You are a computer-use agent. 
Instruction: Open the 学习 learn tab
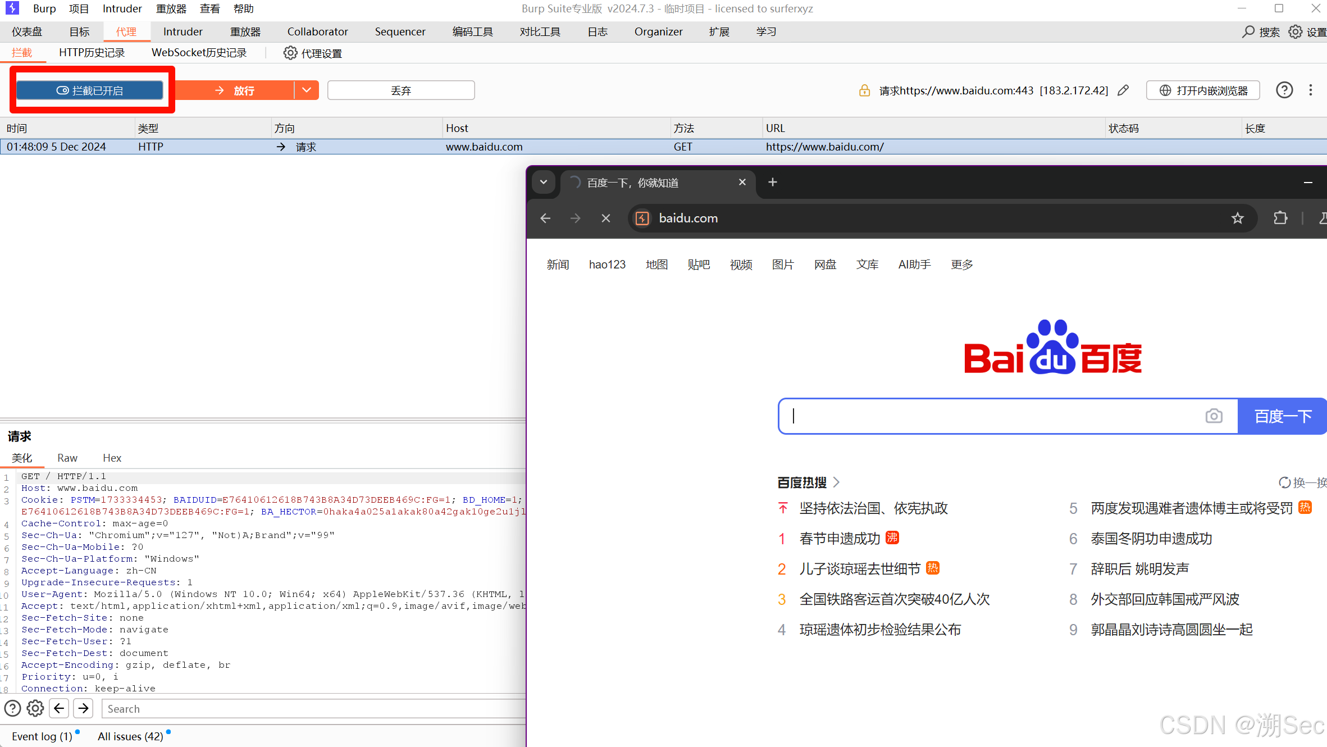pyautogui.click(x=766, y=32)
